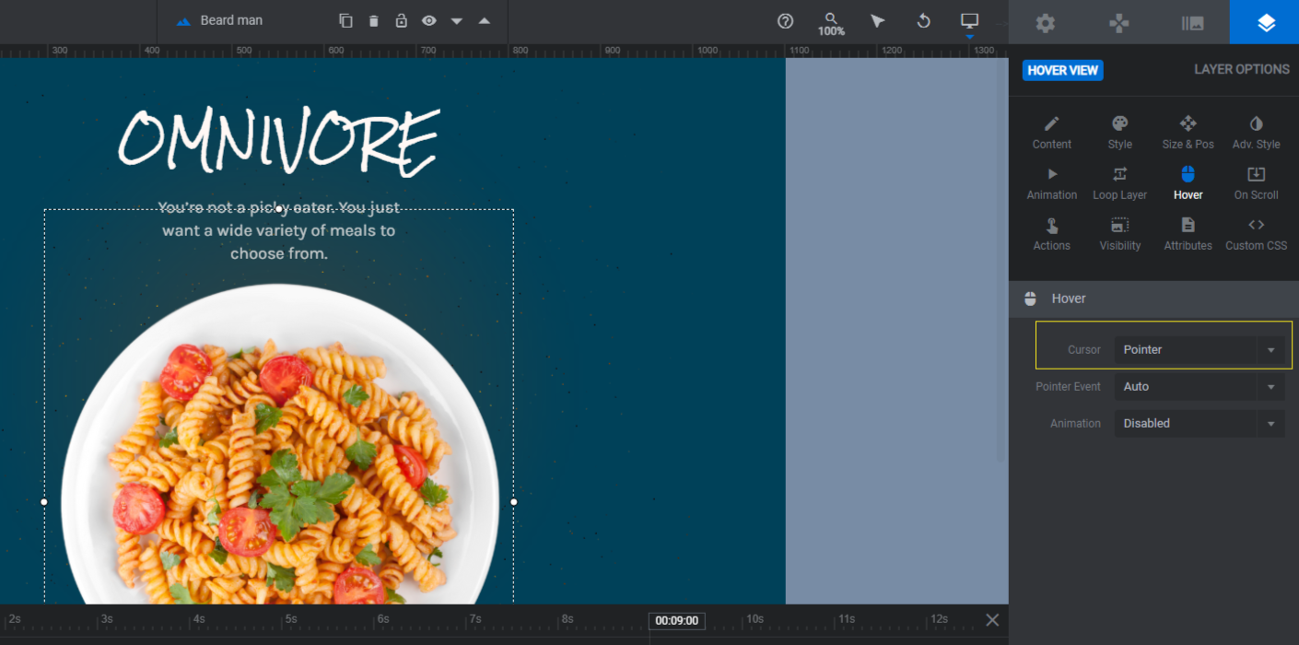
Task: Open the Style layer options
Action: [1119, 133]
